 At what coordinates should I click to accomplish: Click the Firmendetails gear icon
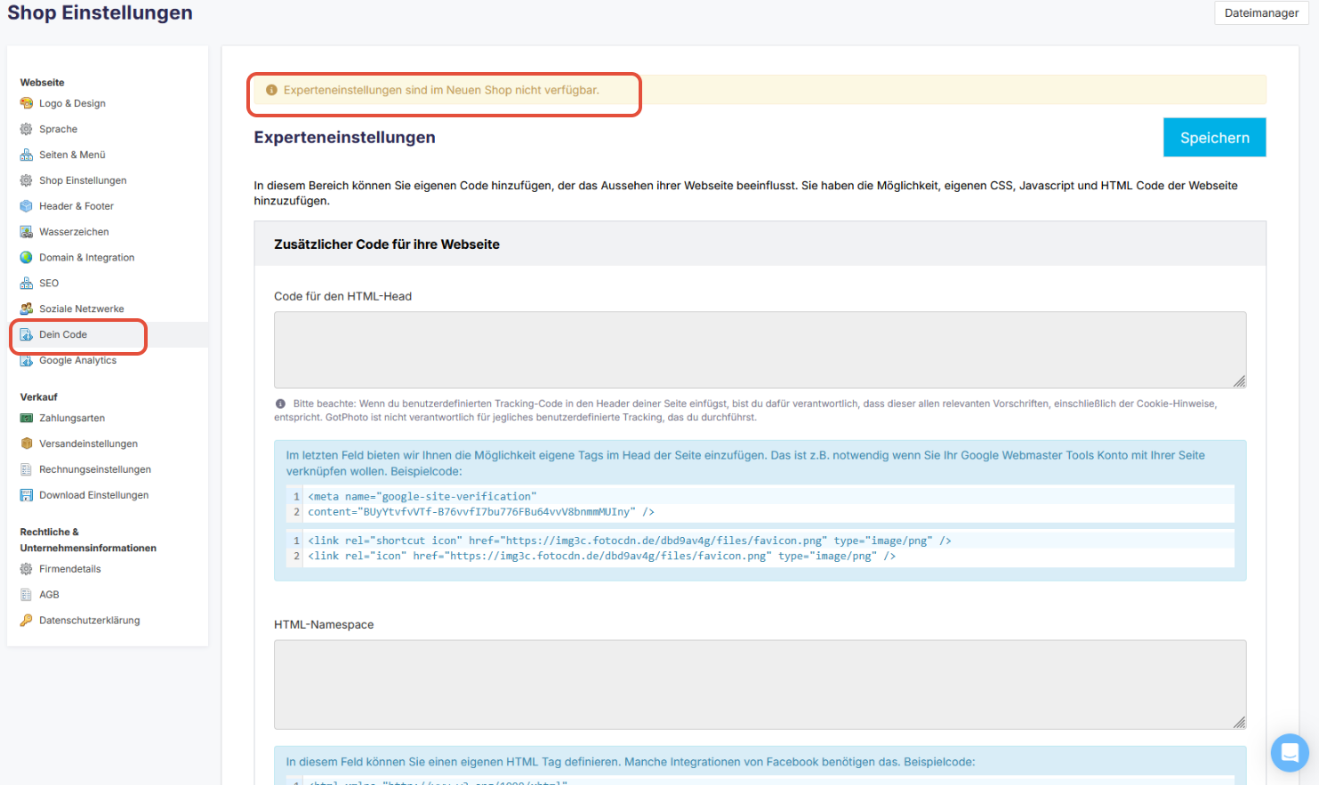pos(27,569)
